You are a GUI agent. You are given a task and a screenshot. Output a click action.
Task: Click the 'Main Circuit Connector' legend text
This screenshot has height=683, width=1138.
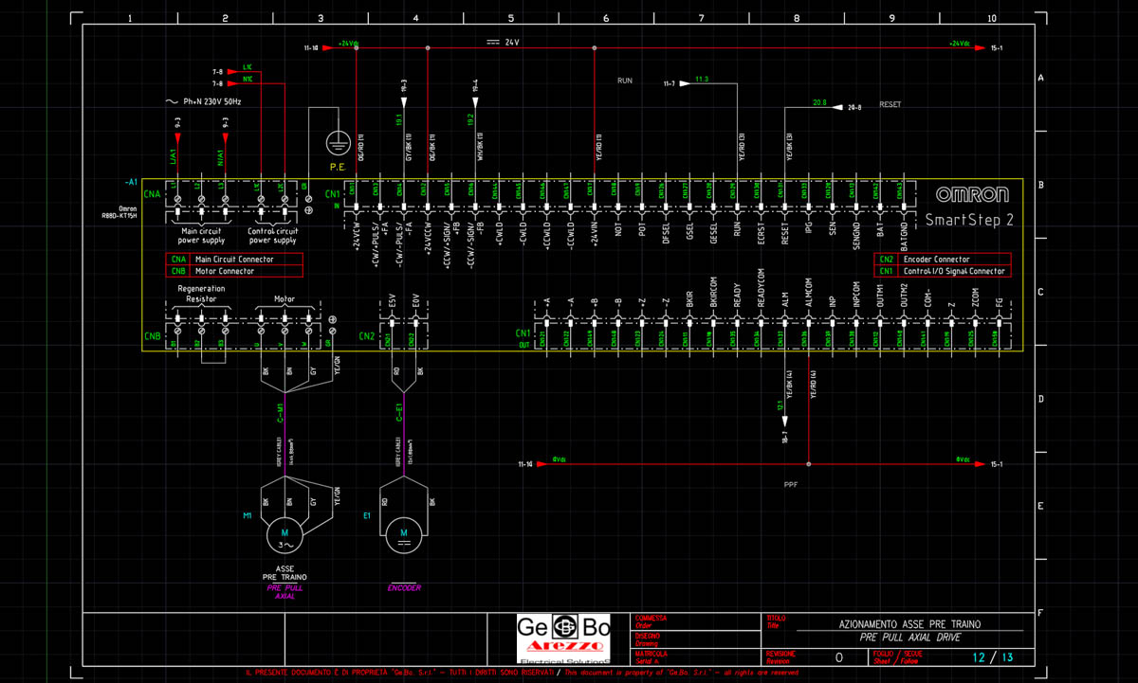click(232, 260)
